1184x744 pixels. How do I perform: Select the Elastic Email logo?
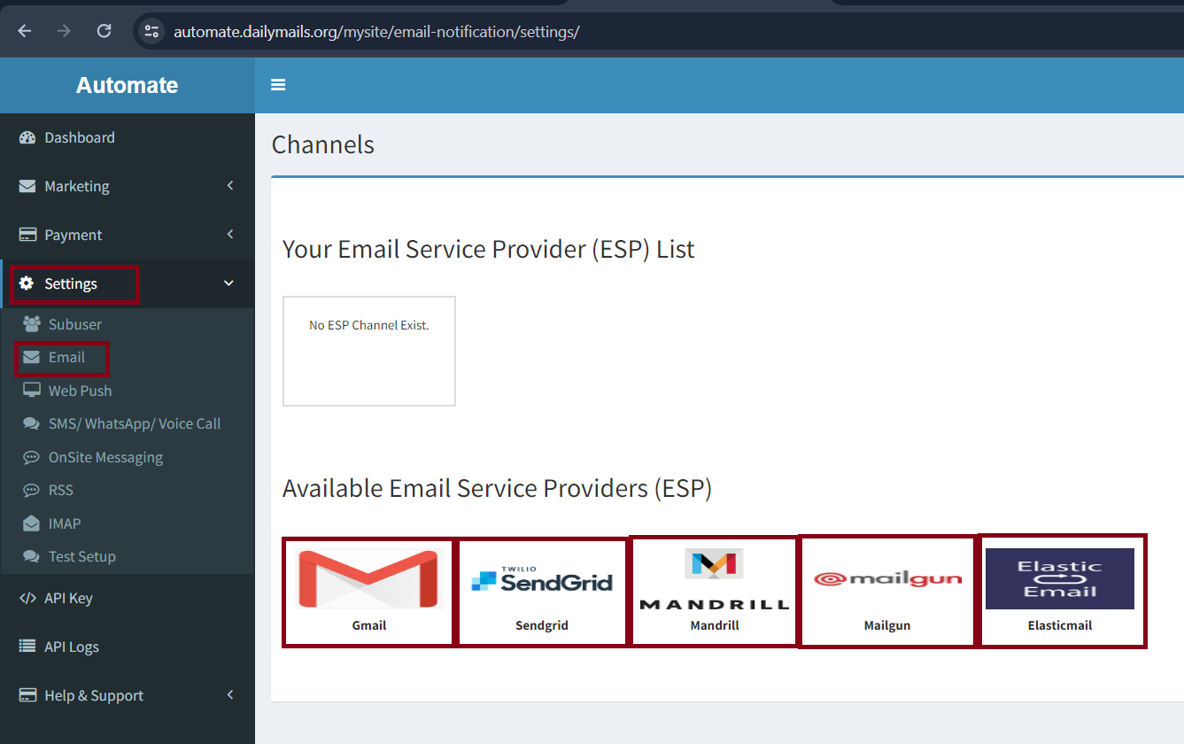1059,578
